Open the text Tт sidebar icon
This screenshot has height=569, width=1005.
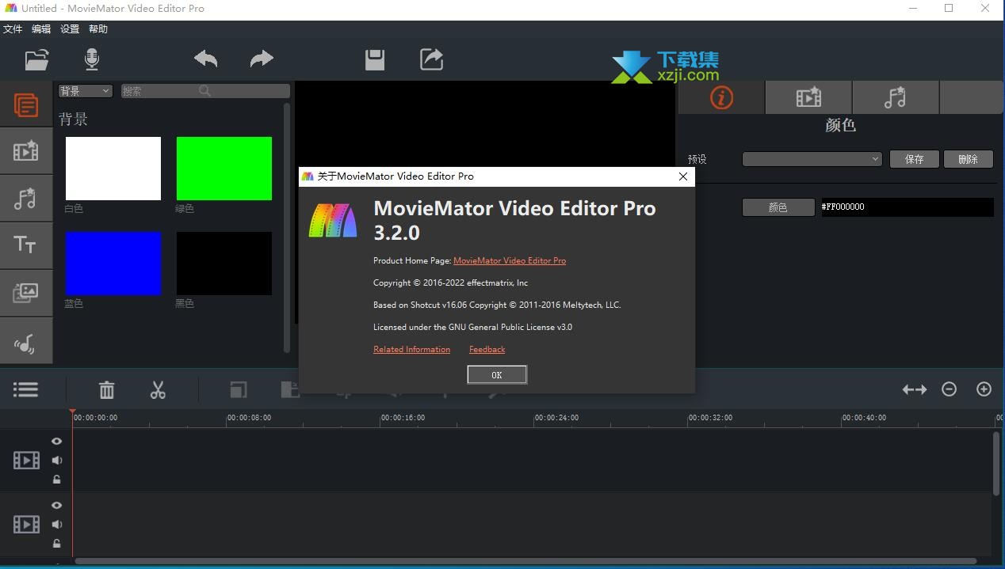point(26,245)
